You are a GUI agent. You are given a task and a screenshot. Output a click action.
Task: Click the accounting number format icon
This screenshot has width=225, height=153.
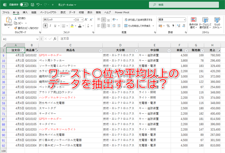(x=160, y=26)
